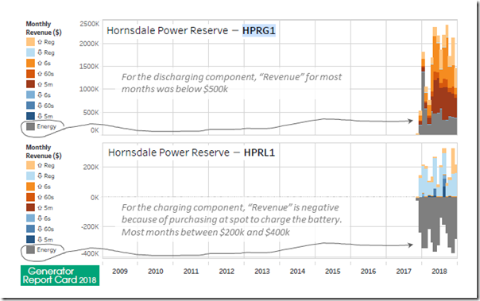Click the 2012 x-axis label

[226, 271]
